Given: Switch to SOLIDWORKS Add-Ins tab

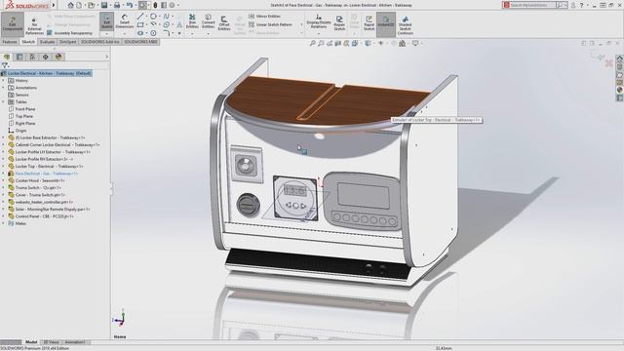Looking at the screenshot, I should coord(100,42).
